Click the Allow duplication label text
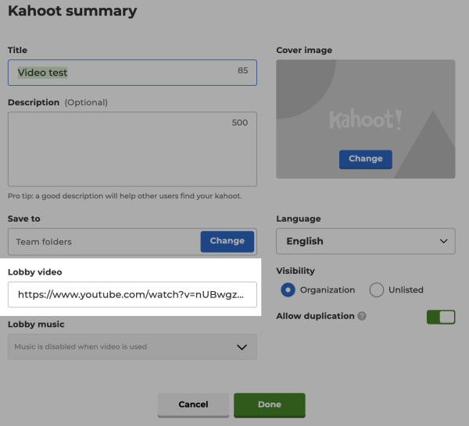Viewport: 469px width, 426px height. point(315,317)
